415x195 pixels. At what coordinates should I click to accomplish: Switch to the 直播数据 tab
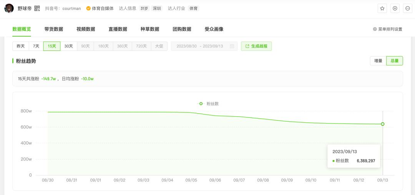pos(118,29)
